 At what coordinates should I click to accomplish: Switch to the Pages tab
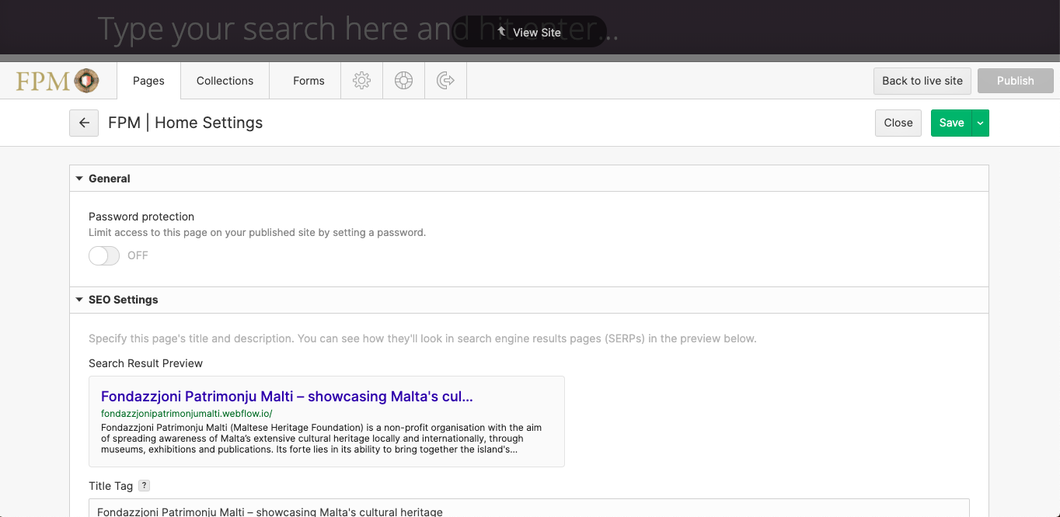[148, 81]
